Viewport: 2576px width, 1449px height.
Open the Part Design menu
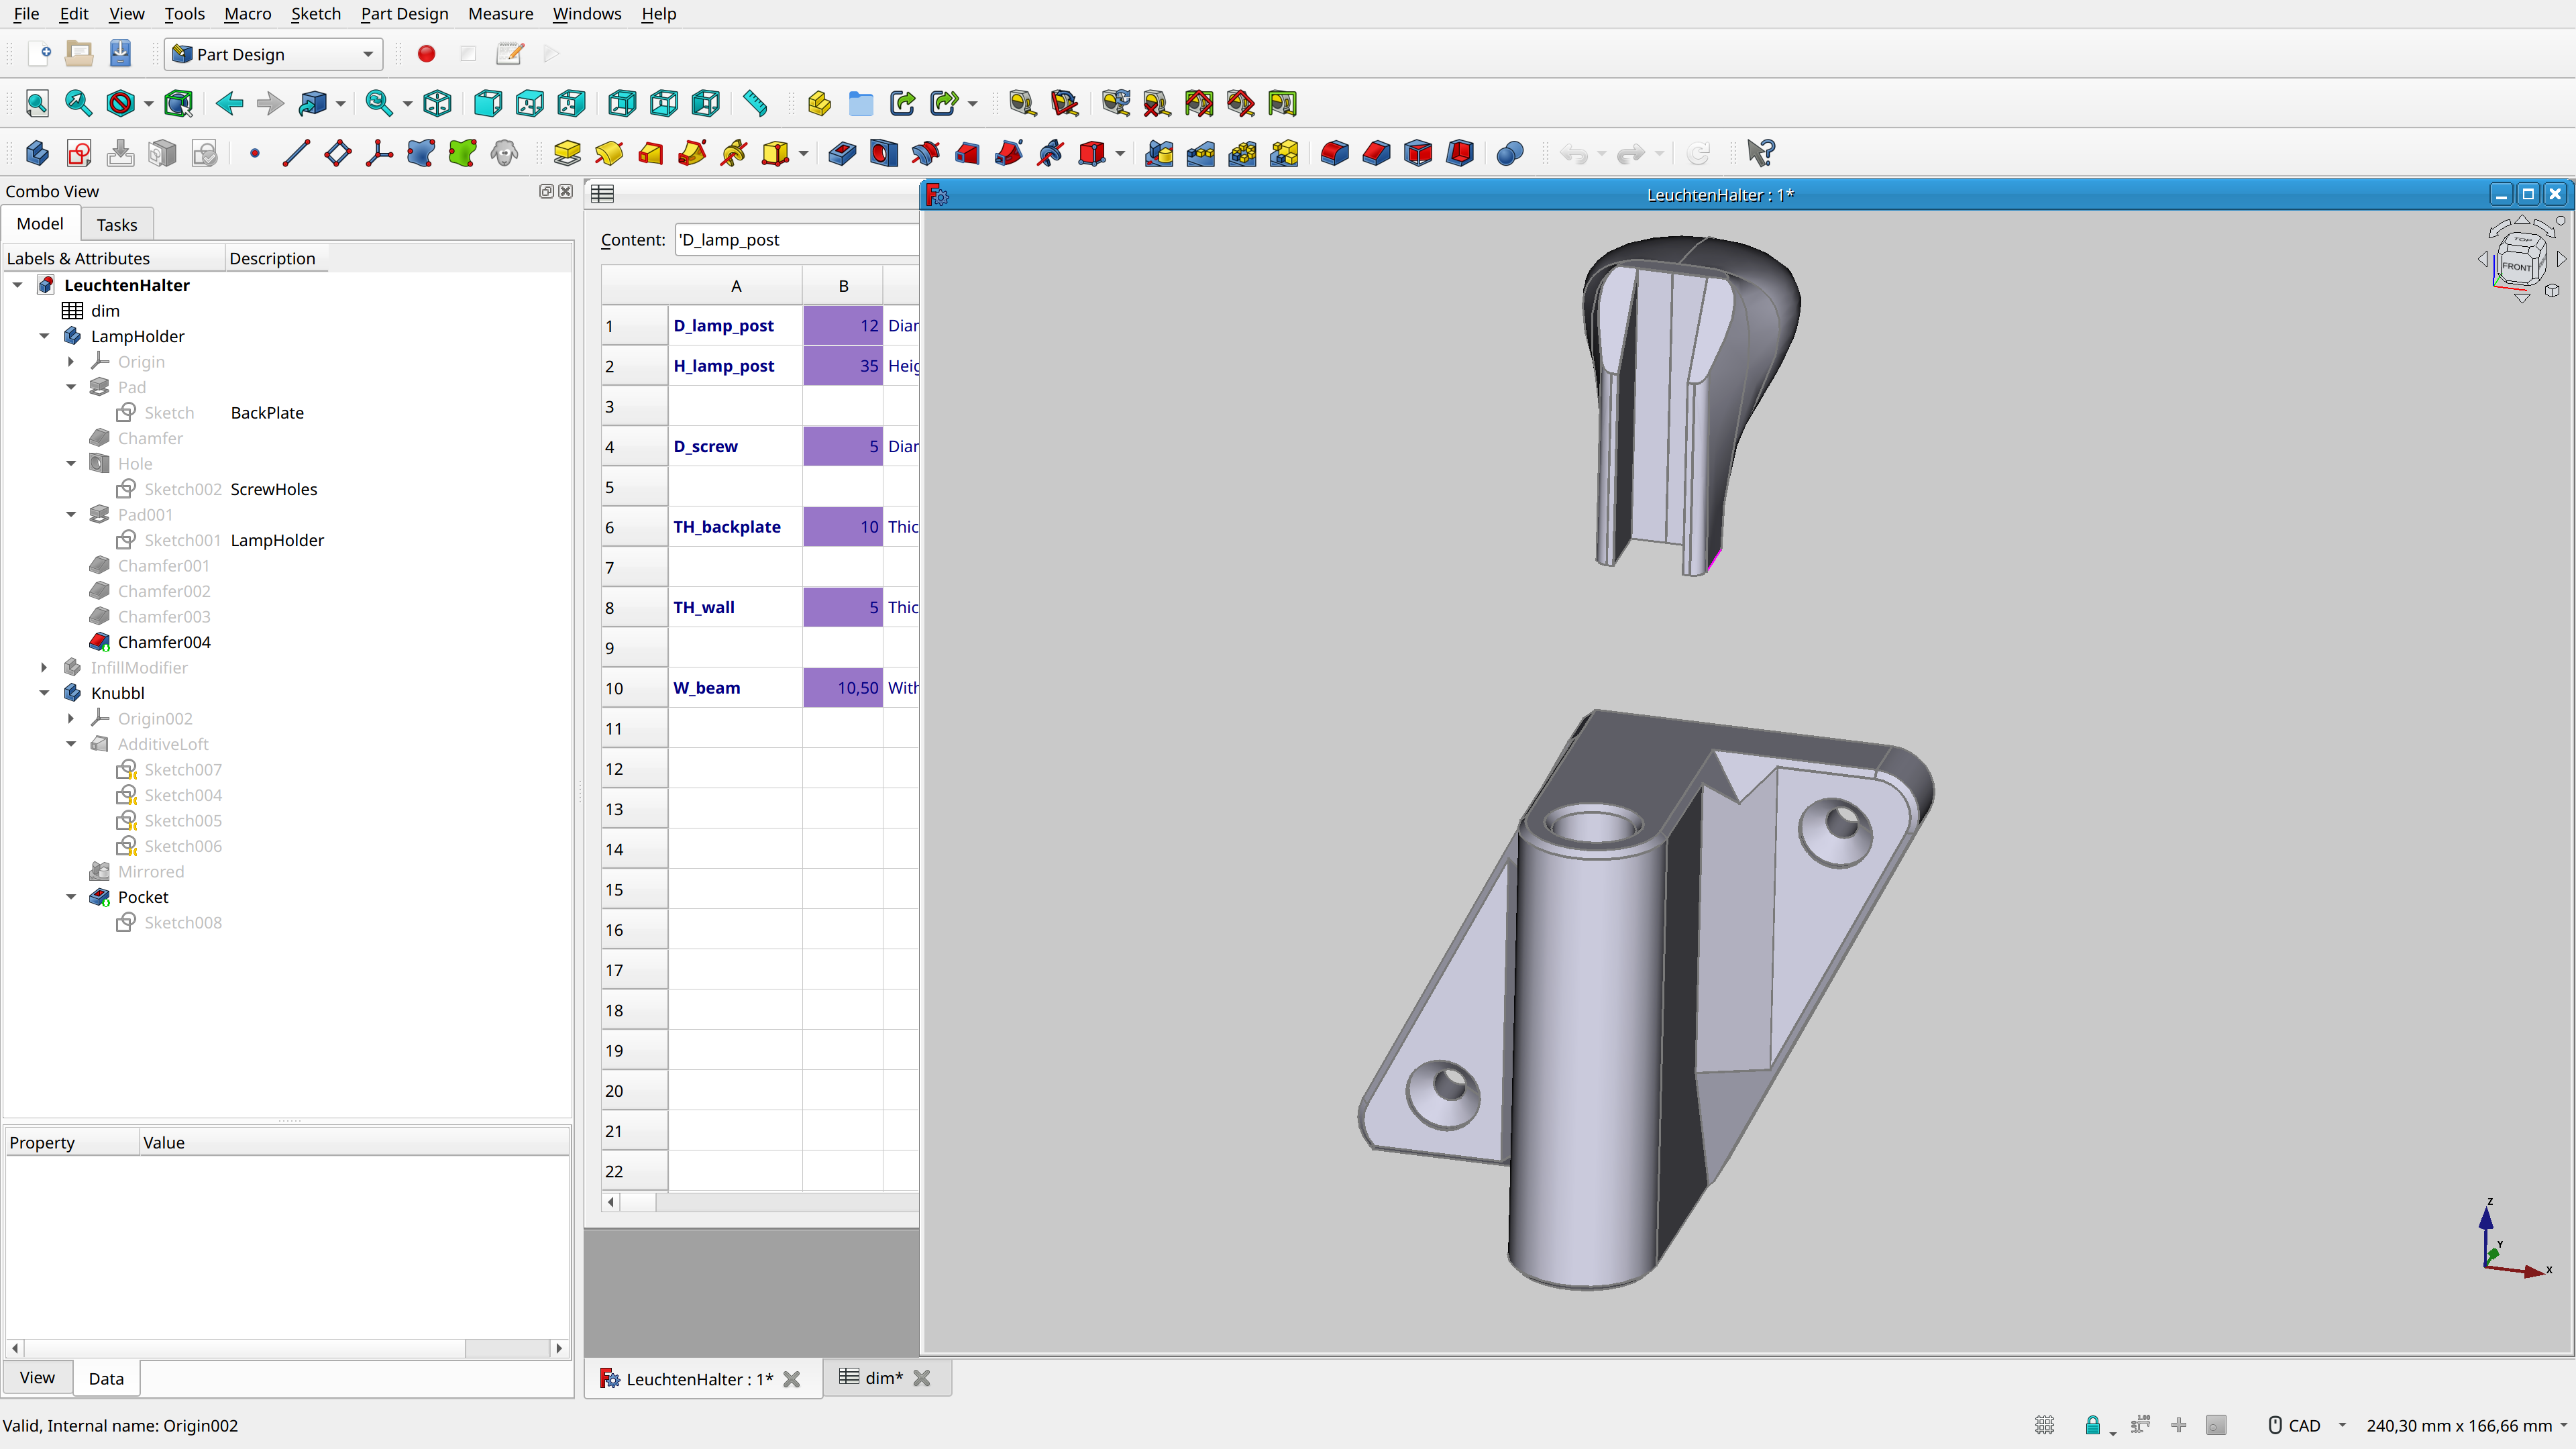(404, 14)
